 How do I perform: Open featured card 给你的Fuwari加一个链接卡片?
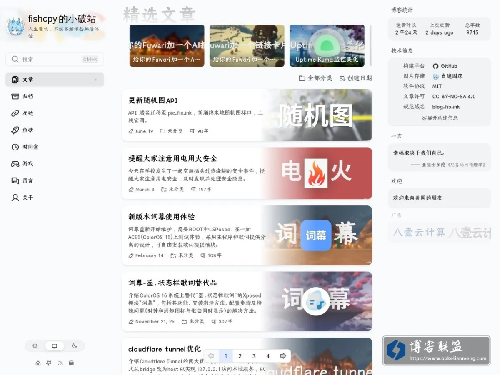tap(247, 46)
